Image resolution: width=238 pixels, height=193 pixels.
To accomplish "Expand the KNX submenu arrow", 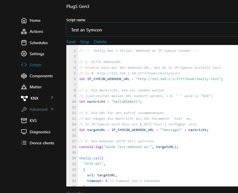I will pos(52,98).
